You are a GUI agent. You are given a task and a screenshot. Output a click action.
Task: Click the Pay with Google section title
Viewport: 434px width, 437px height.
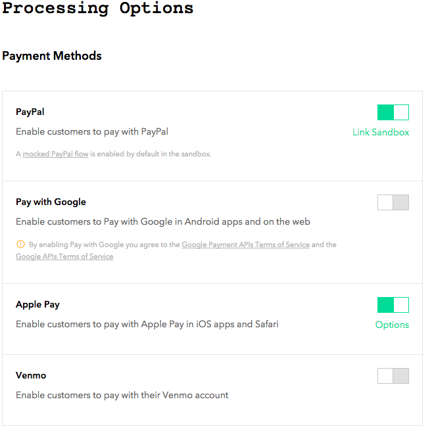click(x=51, y=202)
